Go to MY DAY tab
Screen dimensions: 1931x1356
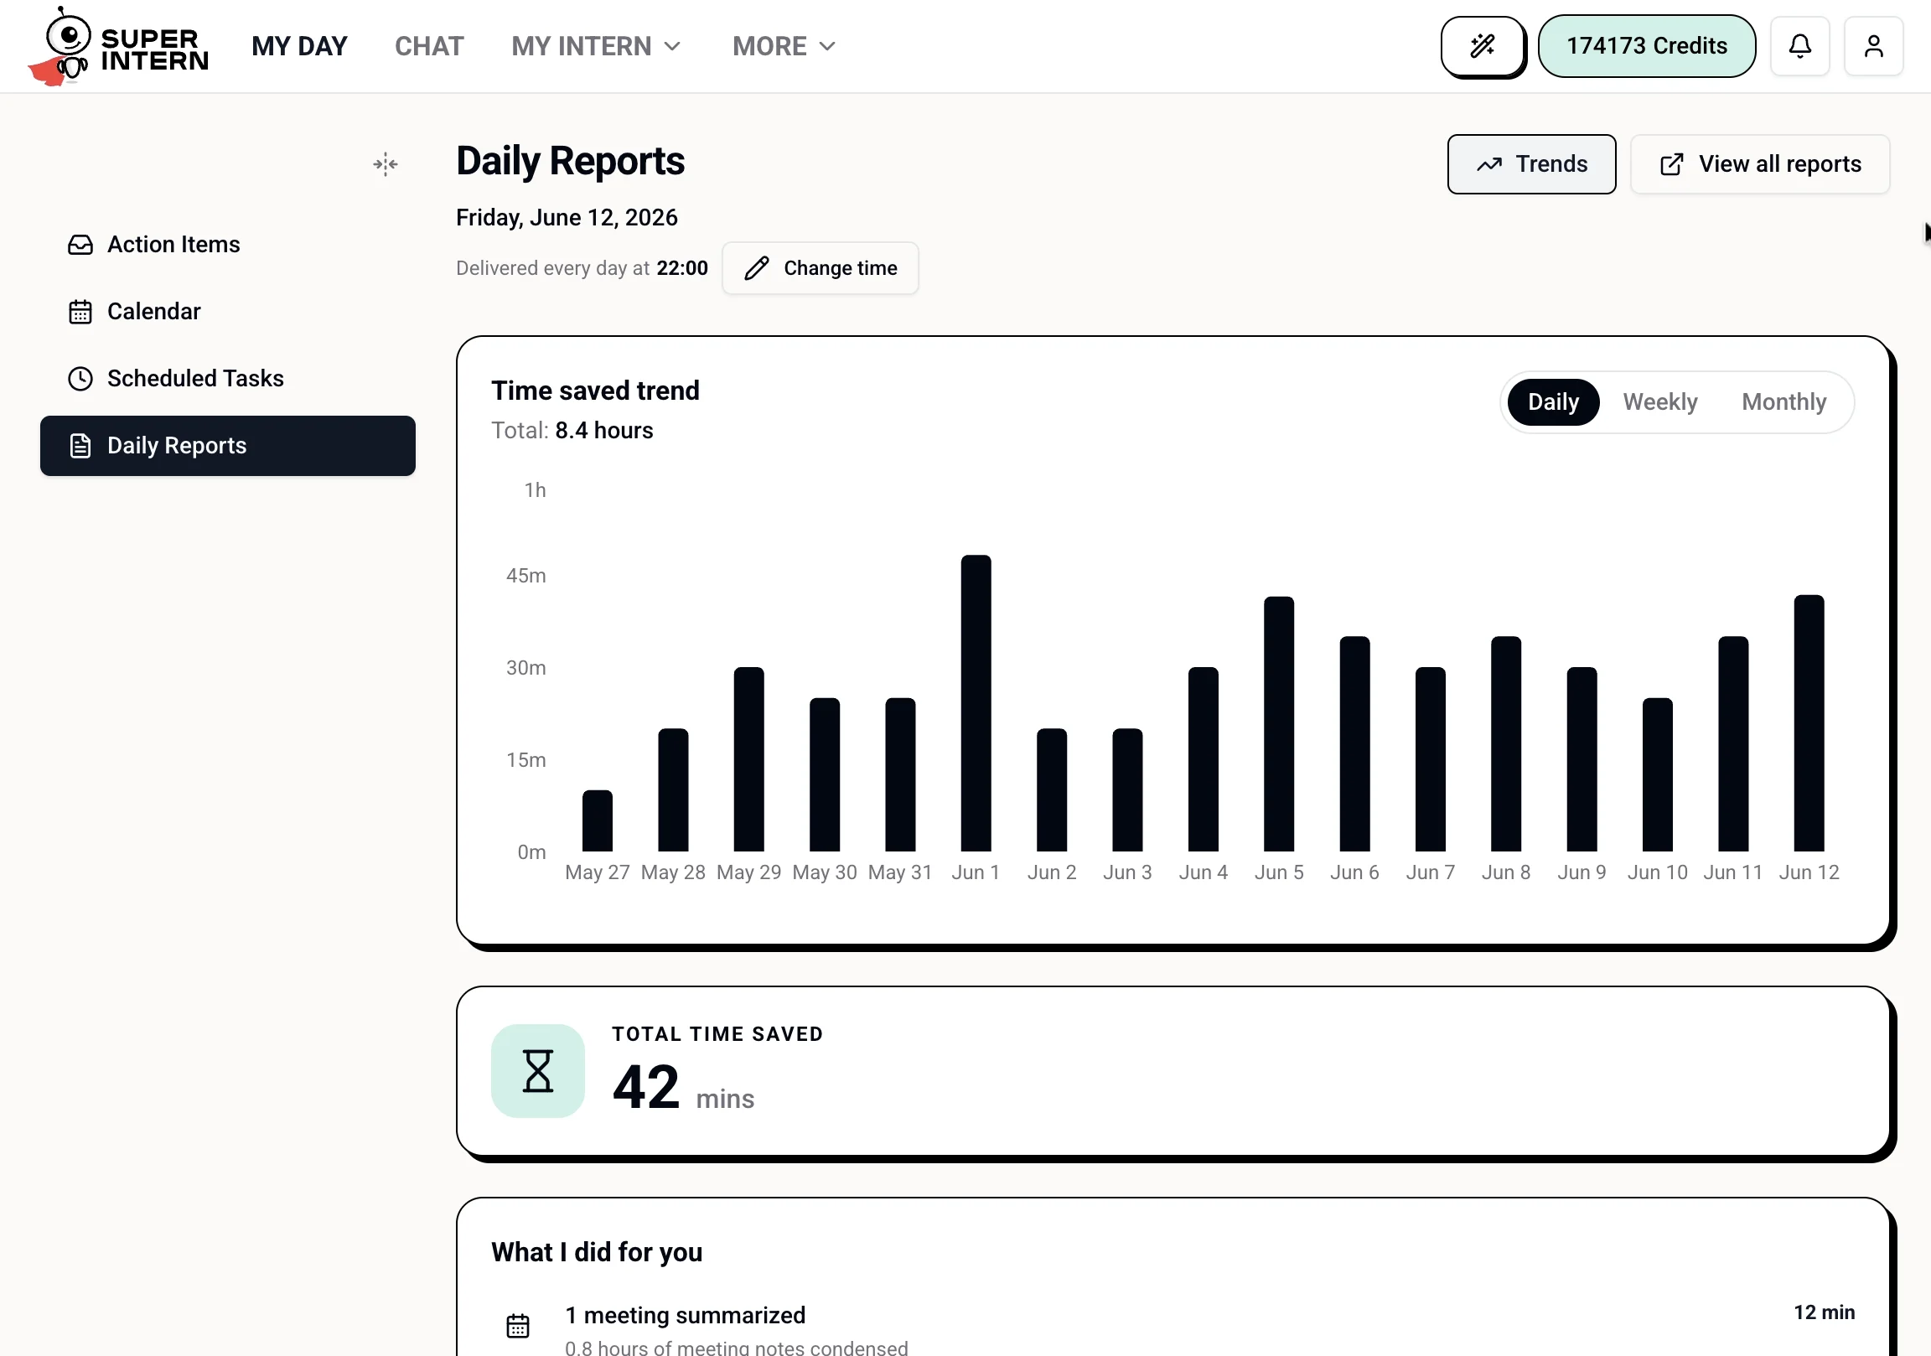(x=299, y=46)
